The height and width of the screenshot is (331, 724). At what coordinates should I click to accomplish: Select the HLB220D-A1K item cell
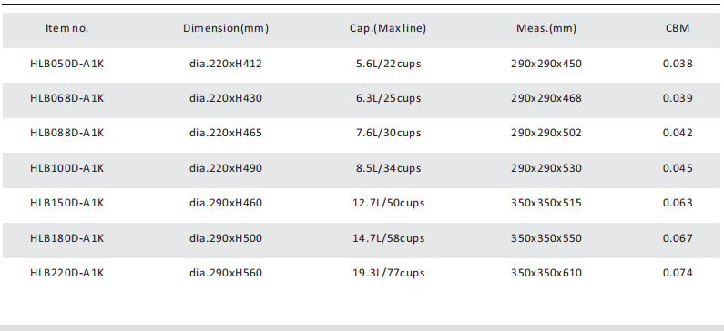[67, 273]
